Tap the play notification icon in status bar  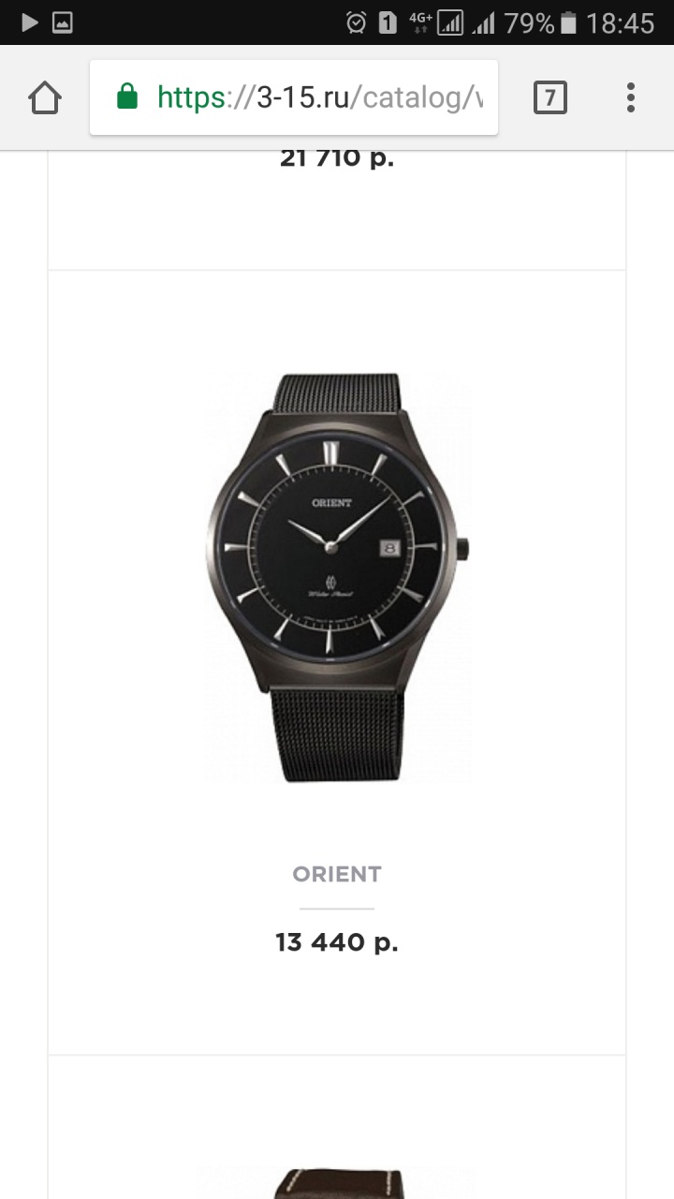point(29,22)
